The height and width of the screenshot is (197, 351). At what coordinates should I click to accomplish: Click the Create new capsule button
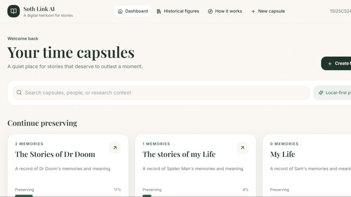[x=336, y=64]
